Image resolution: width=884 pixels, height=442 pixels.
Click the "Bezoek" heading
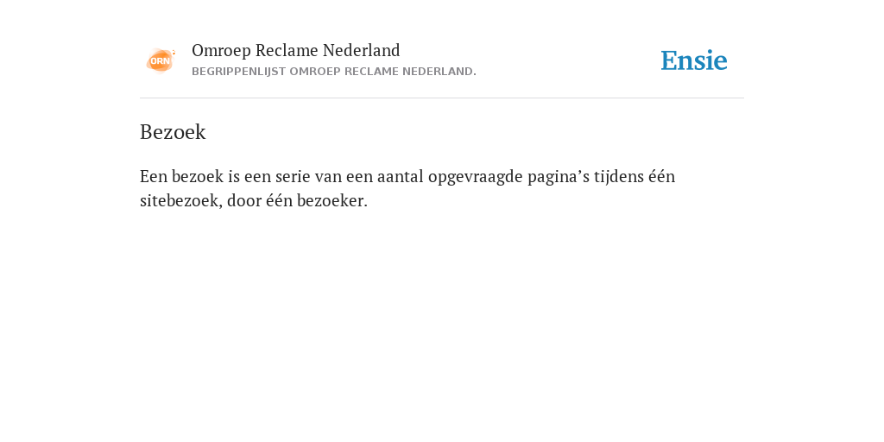pyautogui.click(x=173, y=132)
